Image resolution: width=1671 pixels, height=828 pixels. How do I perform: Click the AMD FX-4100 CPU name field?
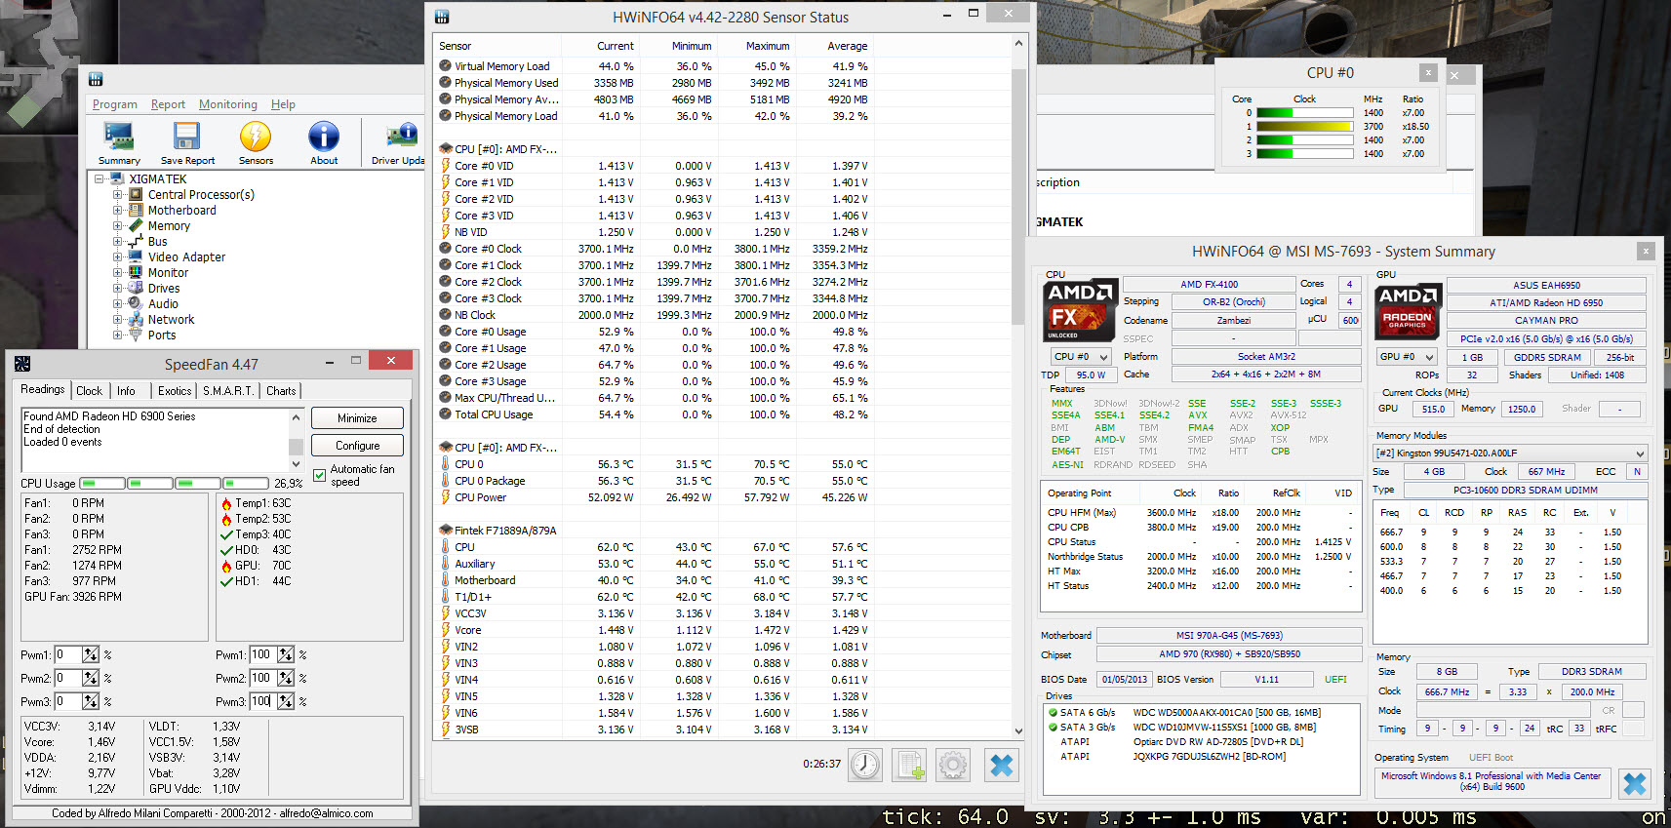click(x=1210, y=285)
